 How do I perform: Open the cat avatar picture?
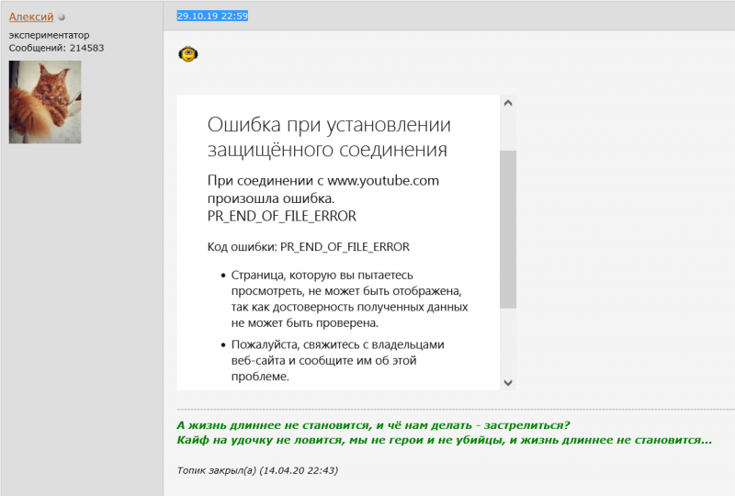45,102
